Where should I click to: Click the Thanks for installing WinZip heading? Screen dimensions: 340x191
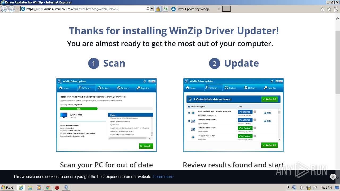(x=174, y=31)
